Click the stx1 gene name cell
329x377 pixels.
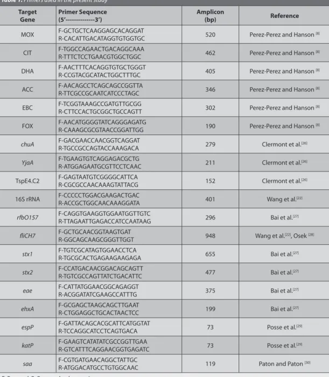[27, 254]
